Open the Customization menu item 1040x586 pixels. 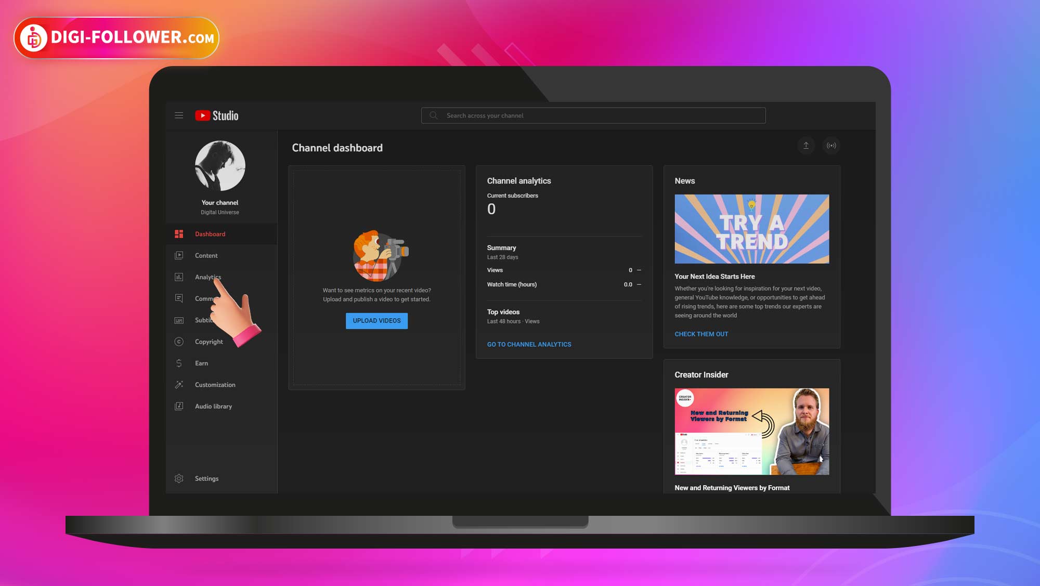[x=215, y=384]
